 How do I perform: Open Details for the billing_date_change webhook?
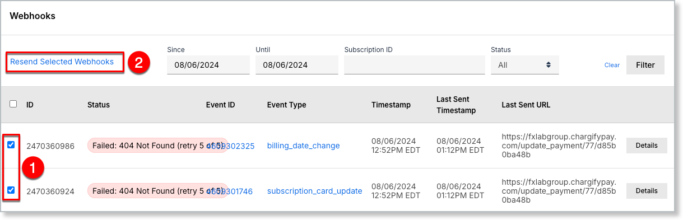tap(647, 146)
